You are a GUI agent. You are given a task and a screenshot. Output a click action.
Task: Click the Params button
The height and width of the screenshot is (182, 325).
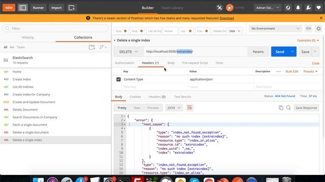(x=258, y=52)
